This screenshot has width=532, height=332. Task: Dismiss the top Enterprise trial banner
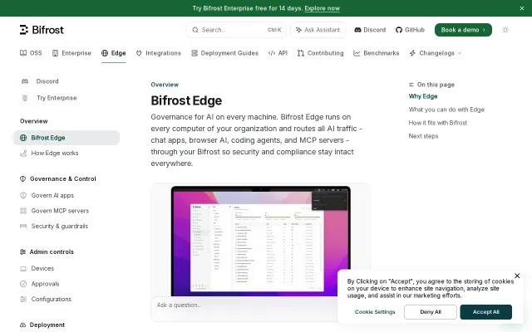pos(522,8)
